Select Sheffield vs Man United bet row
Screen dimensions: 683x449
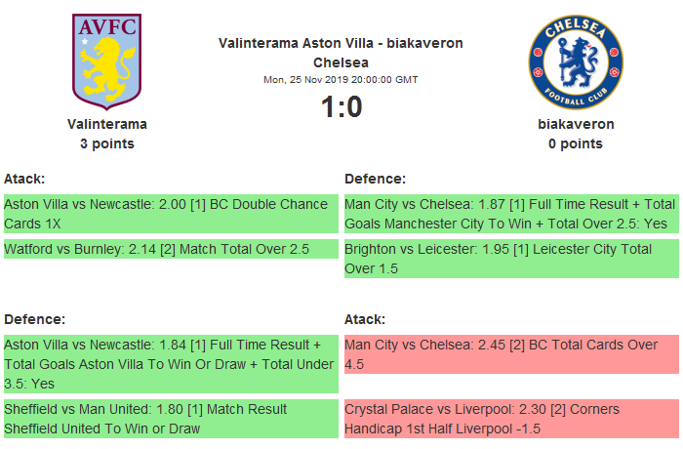(168, 419)
